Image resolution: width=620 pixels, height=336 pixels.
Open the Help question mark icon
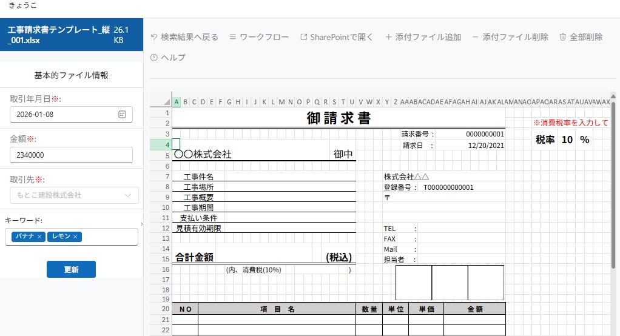[154, 58]
